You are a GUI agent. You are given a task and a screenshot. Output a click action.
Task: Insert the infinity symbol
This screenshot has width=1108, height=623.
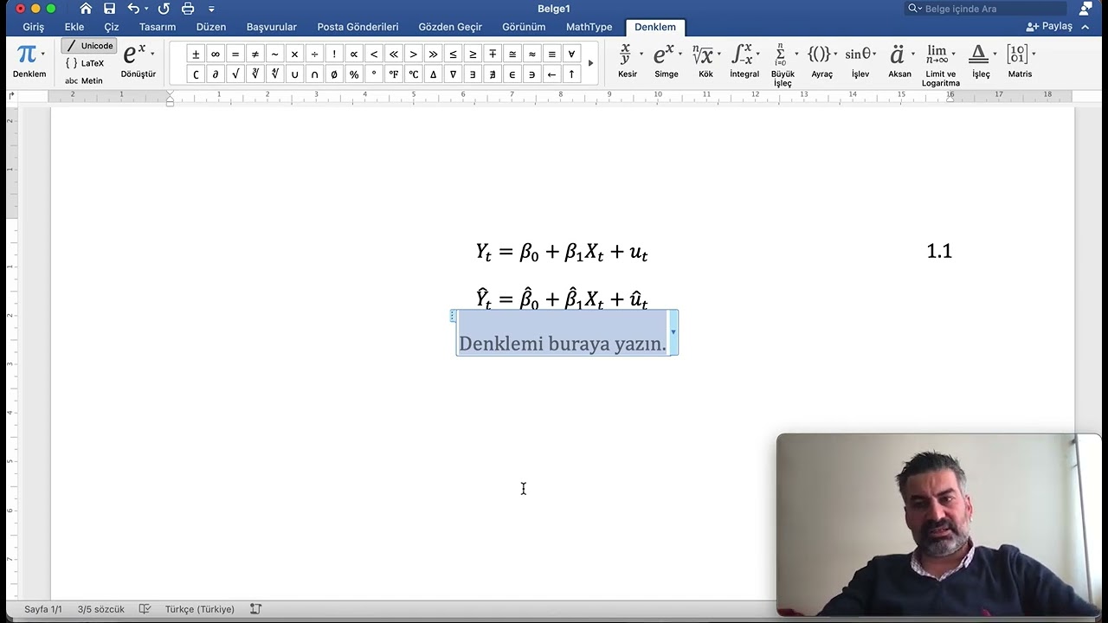click(x=216, y=54)
